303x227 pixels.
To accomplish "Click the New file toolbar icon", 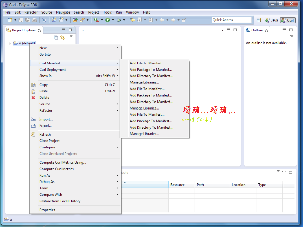I will (x=10, y=20).
